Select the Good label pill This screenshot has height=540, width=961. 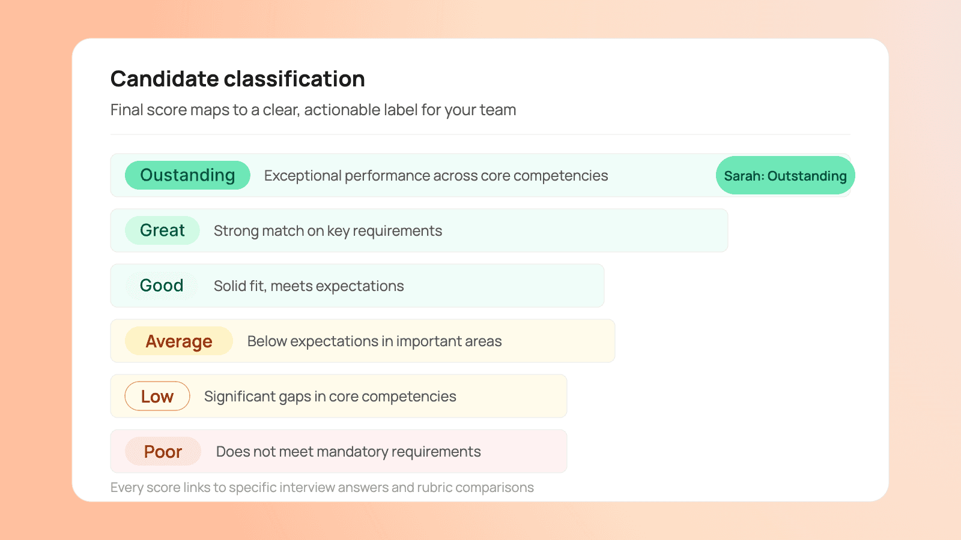tap(162, 286)
